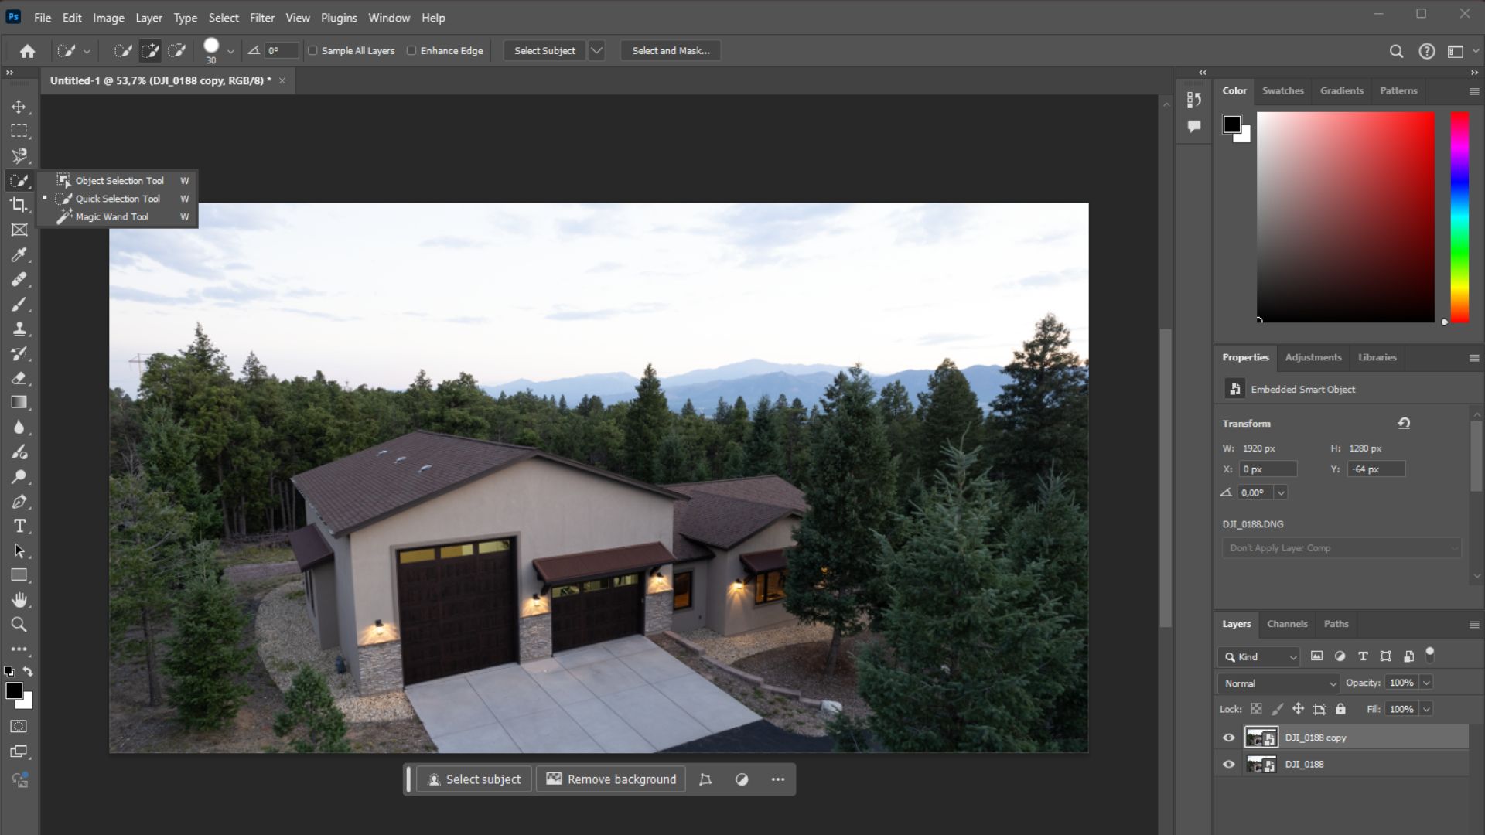Open the search icon at top right
This screenshot has height=835, width=1485.
1396,51
